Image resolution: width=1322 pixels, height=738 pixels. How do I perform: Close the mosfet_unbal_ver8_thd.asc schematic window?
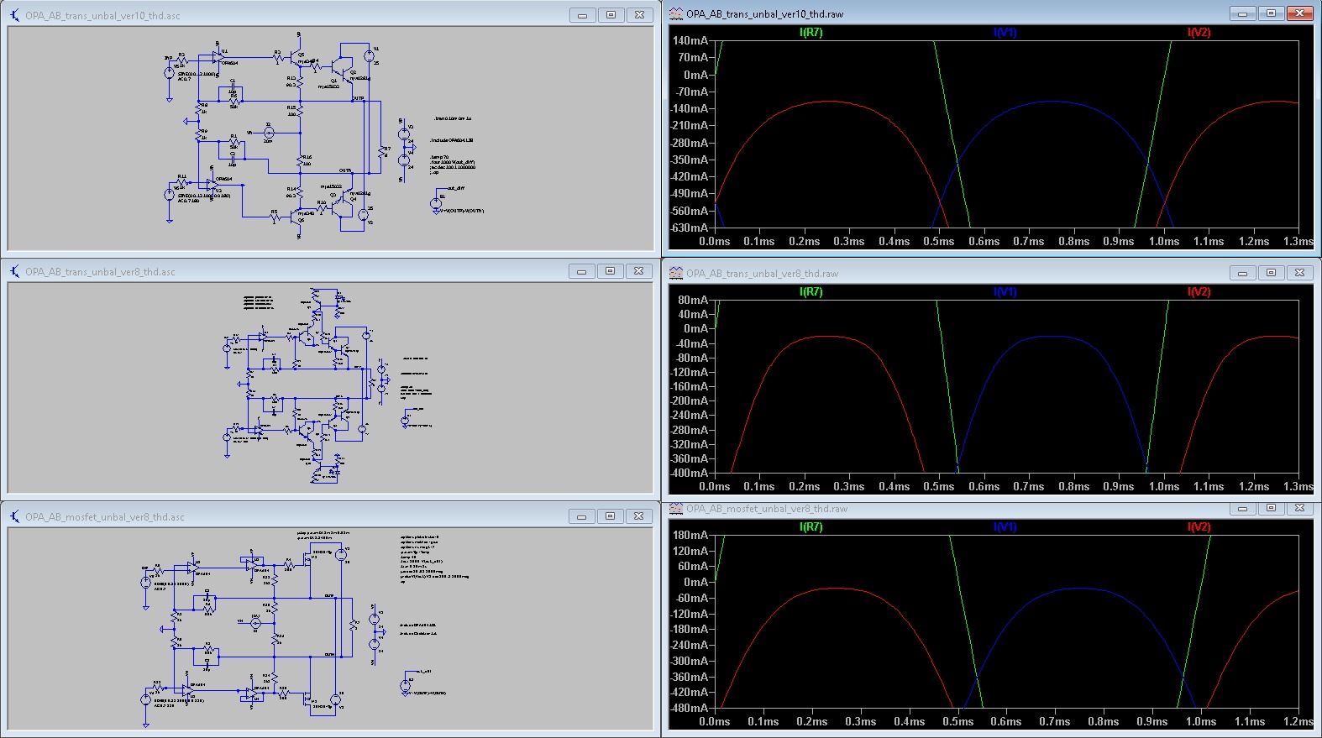(x=639, y=516)
